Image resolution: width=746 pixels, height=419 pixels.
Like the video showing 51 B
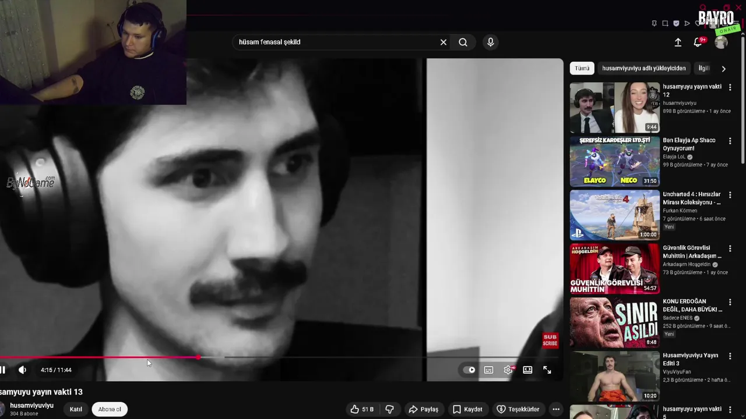(x=362, y=409)
